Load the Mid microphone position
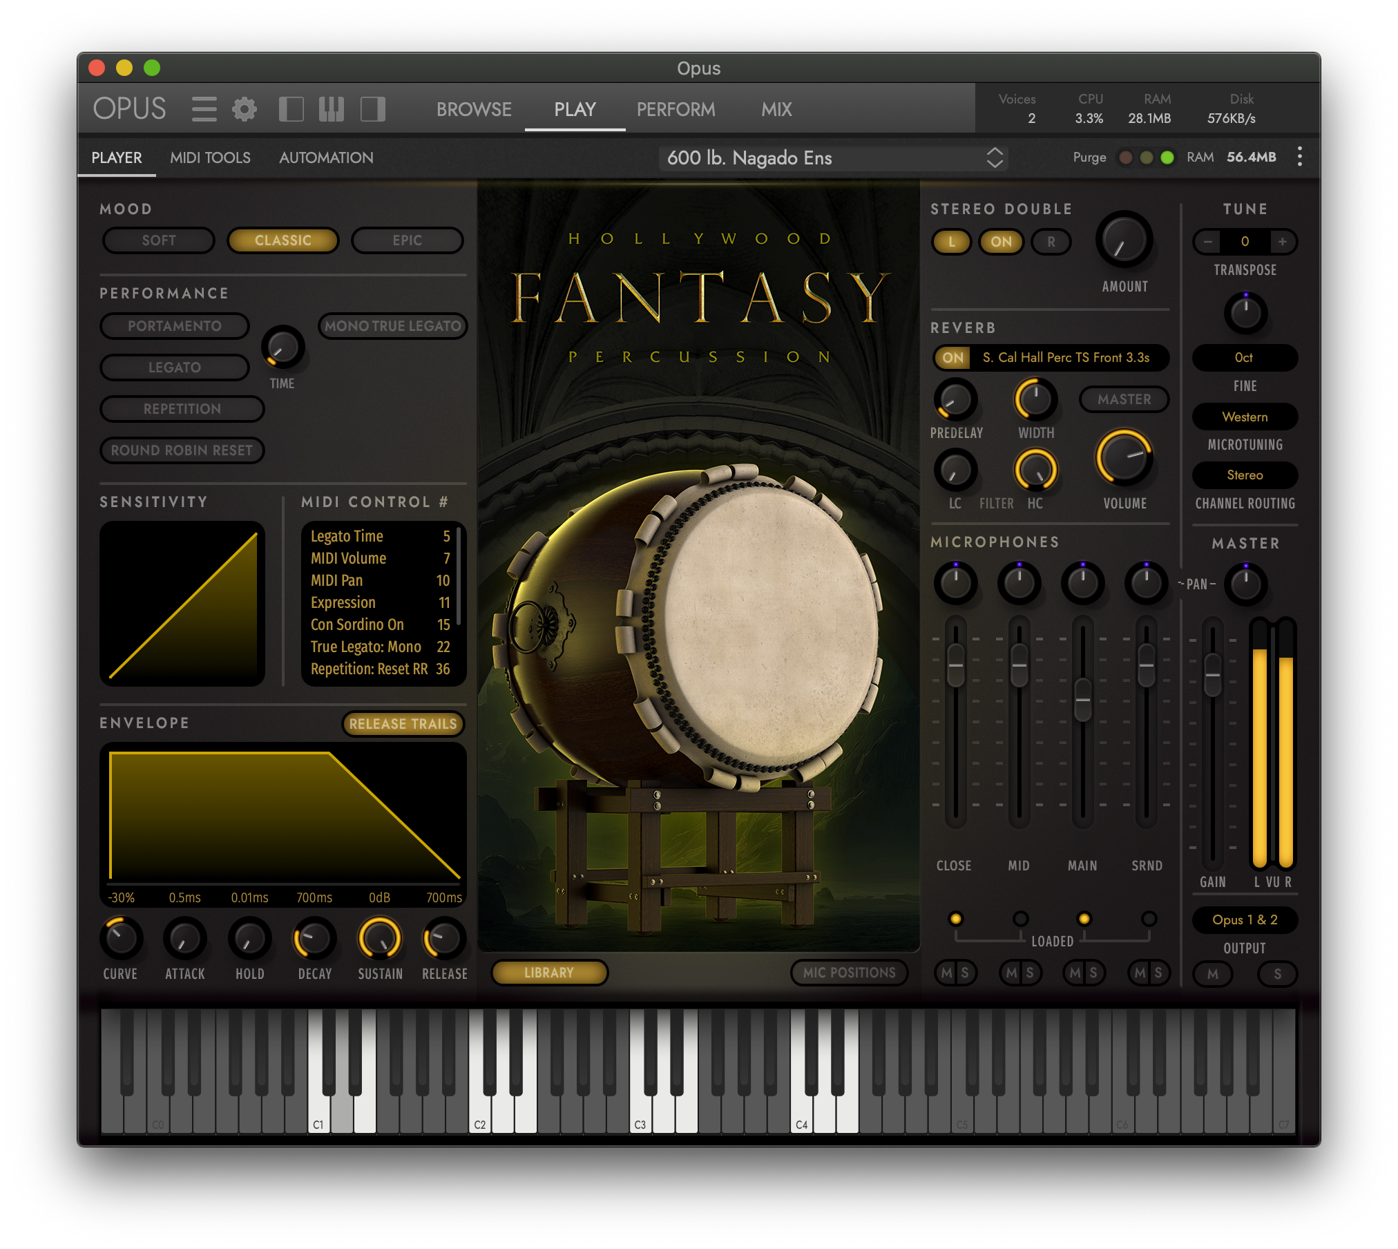Image resolution: width=1398 pixels, height=1249 pixels. (1019, 919)
